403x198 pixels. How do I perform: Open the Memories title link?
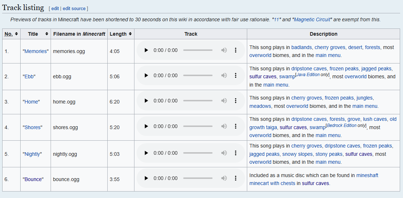click(35, 51)
